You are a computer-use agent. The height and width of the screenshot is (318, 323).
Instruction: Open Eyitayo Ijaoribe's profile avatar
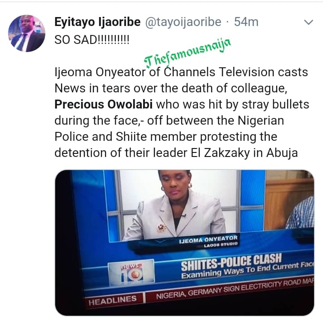[x=26, y=33]
